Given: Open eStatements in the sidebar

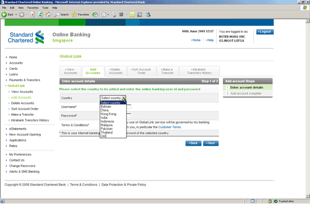Looking at the screenshot, I should click(x=18, y=129).
